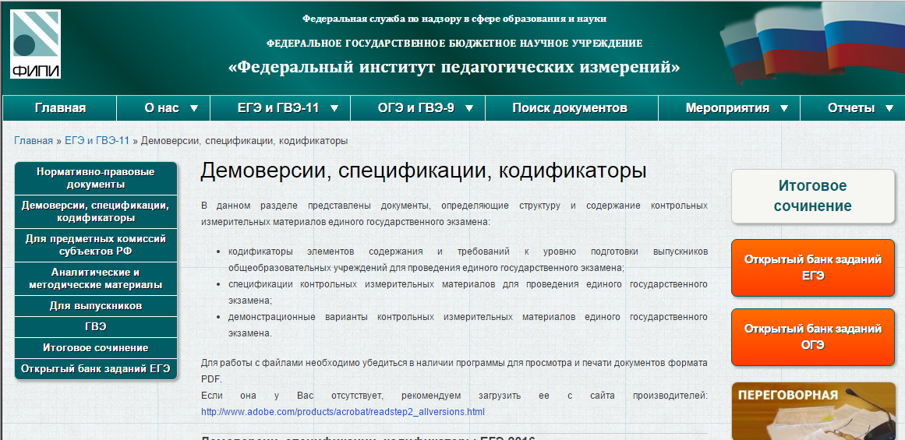Follow the Adobe Acrobat download link
The width and height of the screenshot is (905, 440).
pos(342,411)
